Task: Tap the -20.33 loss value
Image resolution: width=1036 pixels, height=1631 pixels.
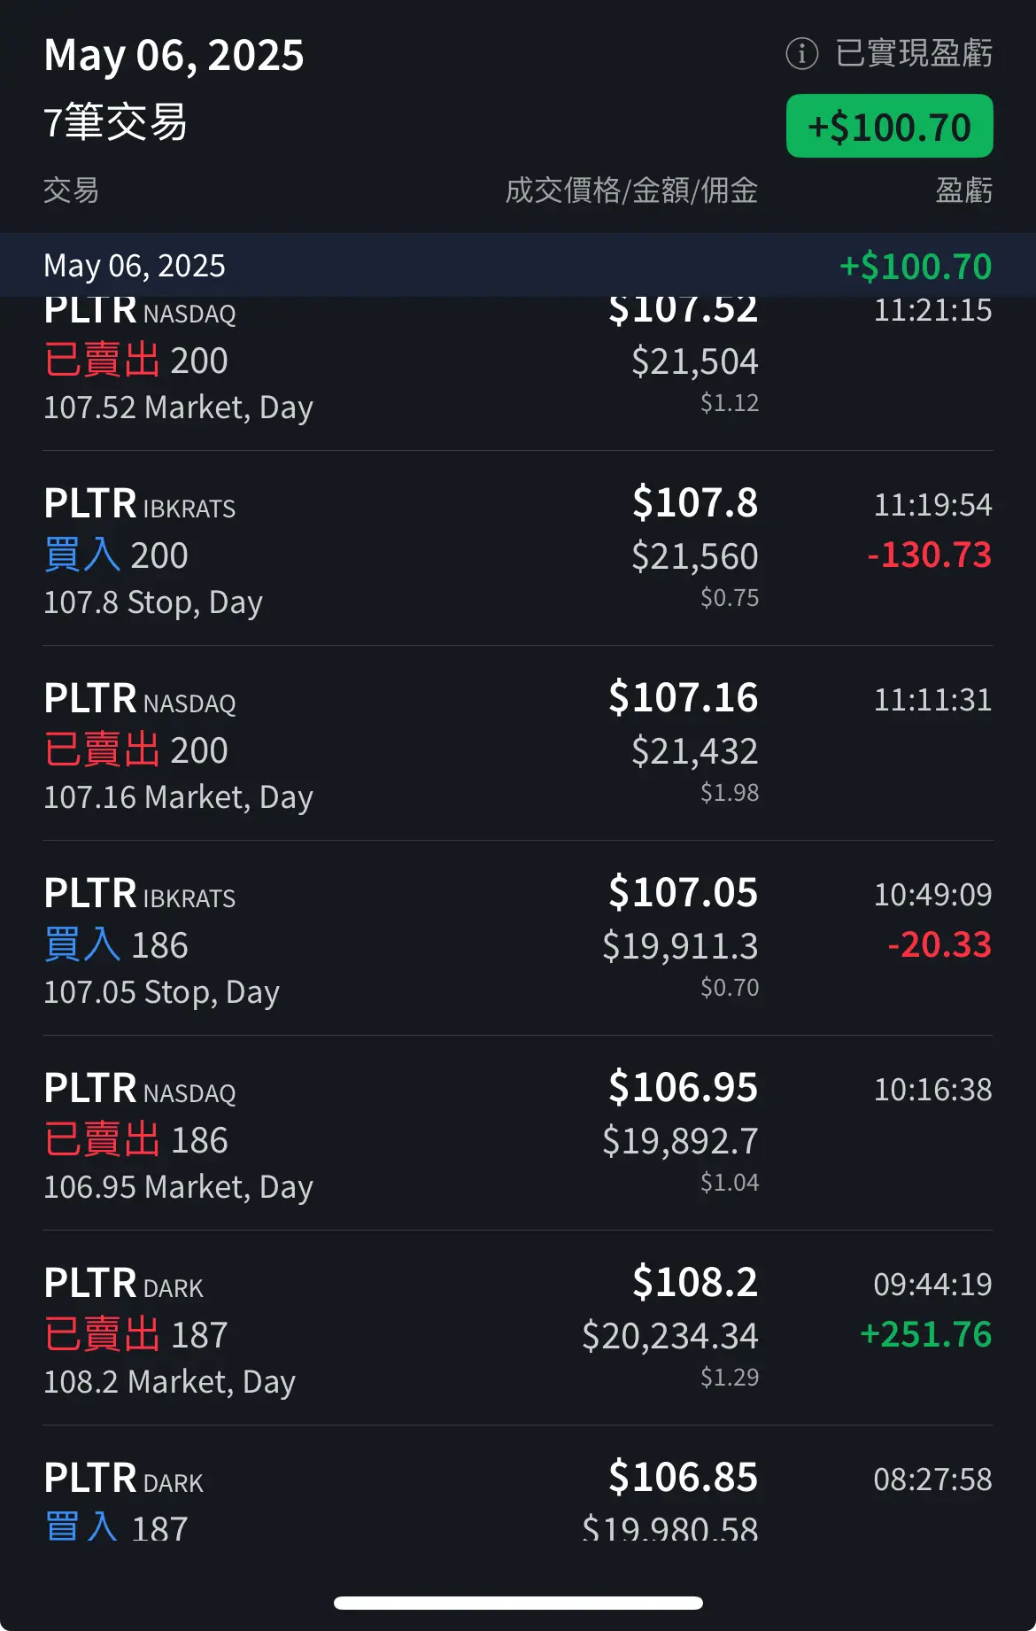Action: click(x=939, y=944)
